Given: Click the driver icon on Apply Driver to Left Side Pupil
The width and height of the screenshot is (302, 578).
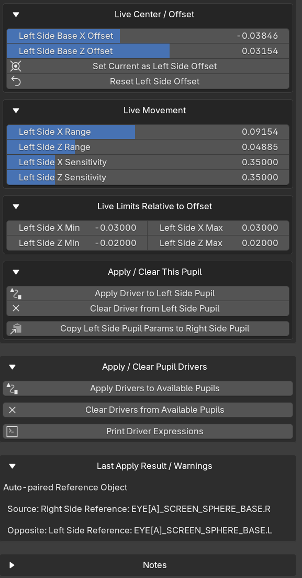Looking at the screenshot, I should pos(16,293).
